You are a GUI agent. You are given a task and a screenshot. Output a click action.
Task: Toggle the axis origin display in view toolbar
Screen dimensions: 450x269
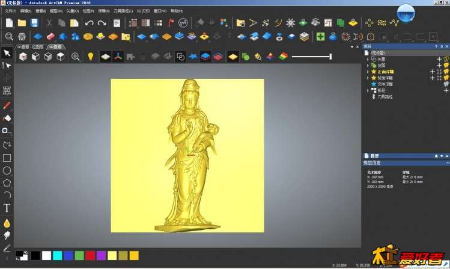[118, 57]
